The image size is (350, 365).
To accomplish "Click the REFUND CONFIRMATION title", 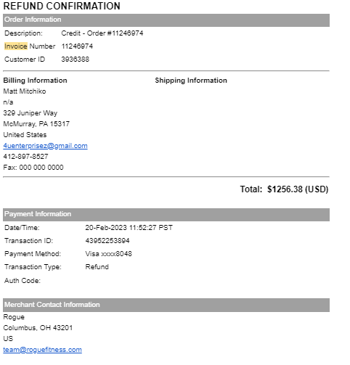I will click(62, 6).
